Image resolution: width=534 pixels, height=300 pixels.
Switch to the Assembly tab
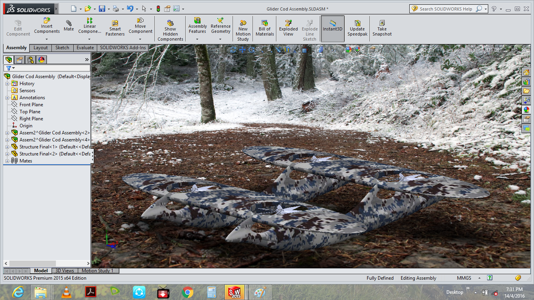pos(16,48)
